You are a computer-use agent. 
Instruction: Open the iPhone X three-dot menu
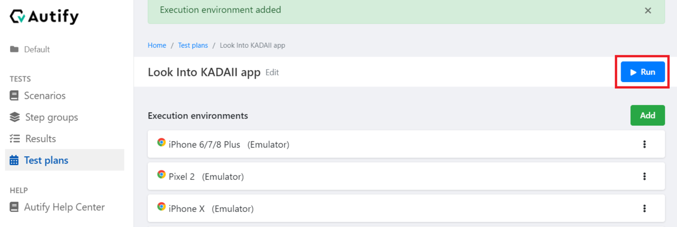(x=644, y=208)
